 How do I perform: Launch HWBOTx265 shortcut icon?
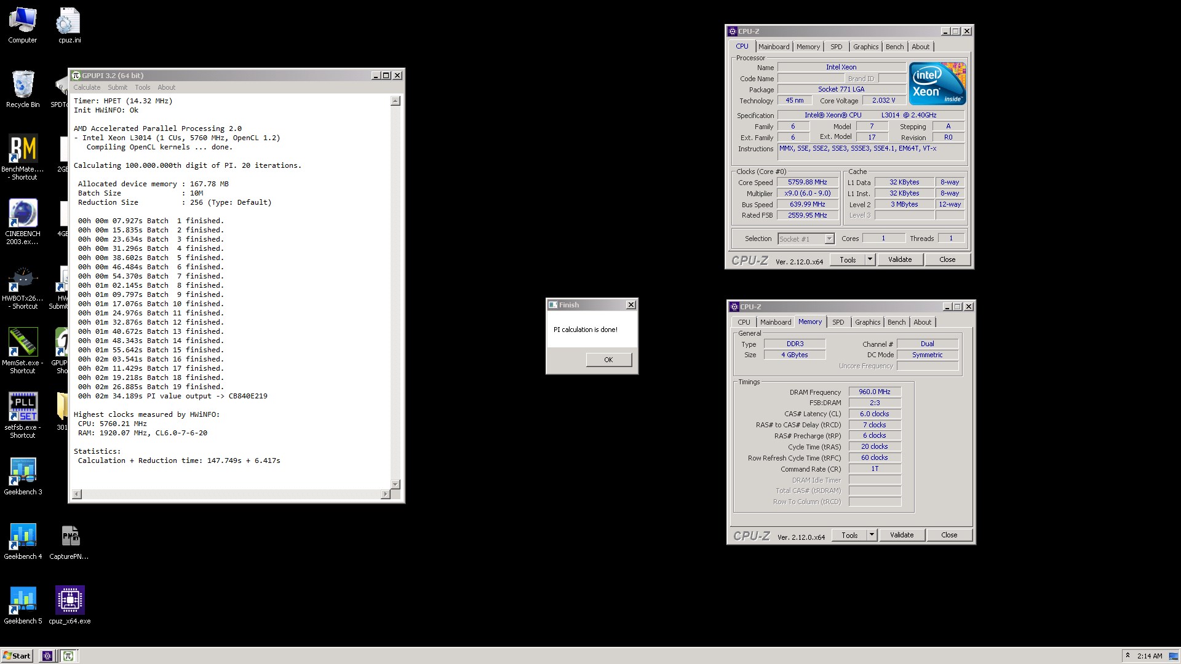pyautogui.click(x=23, y=287)
